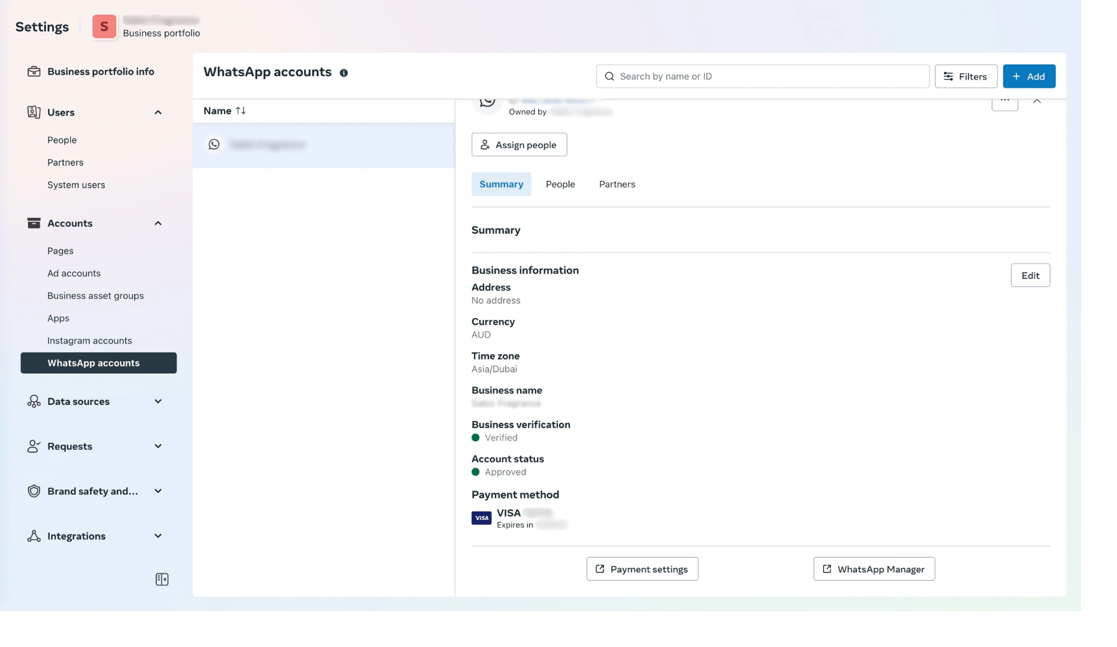Screen dimensions: 1117x647
Task: Close the account details panel
Action: click(1037, 101)
